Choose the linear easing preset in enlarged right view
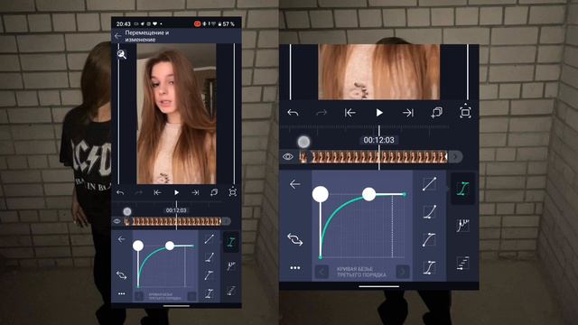578x325 pixels. click(x=430, y=183)
